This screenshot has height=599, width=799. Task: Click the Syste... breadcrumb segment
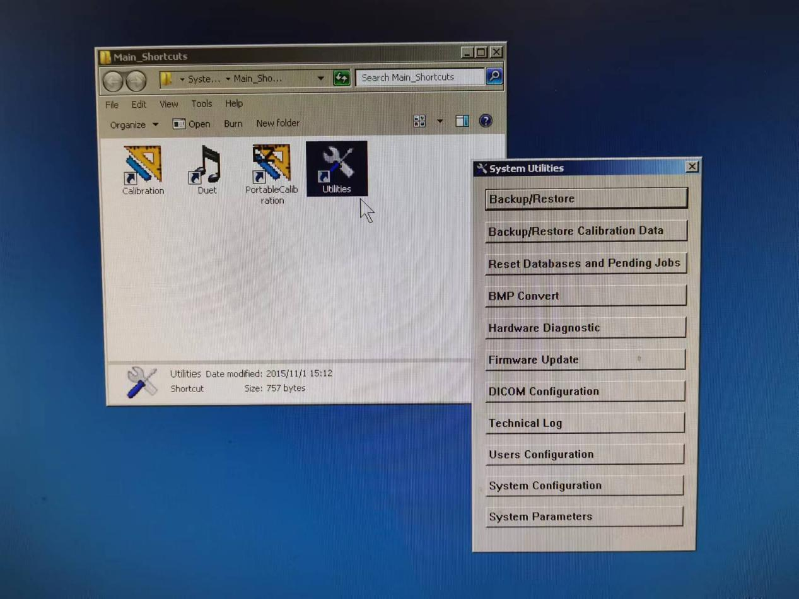tap(204, 79)
